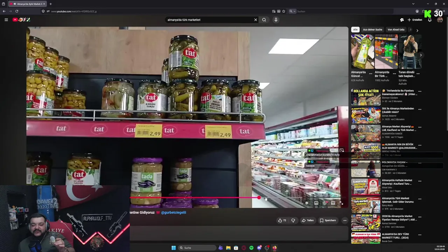Click the taskbar Suche search box

pos(197,248)
